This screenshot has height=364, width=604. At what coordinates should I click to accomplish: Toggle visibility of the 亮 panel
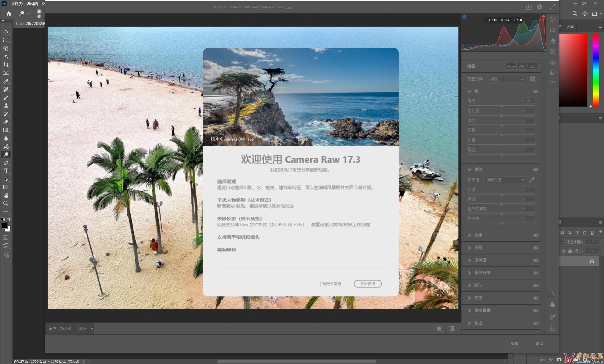point(536,91)
